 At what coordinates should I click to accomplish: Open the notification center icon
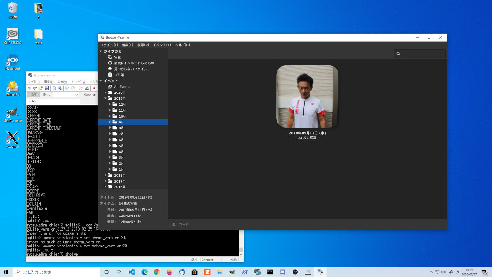pos(484,272)
